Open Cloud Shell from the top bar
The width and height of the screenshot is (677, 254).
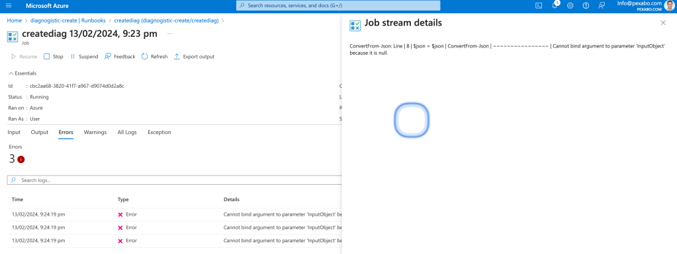point(539,5)
